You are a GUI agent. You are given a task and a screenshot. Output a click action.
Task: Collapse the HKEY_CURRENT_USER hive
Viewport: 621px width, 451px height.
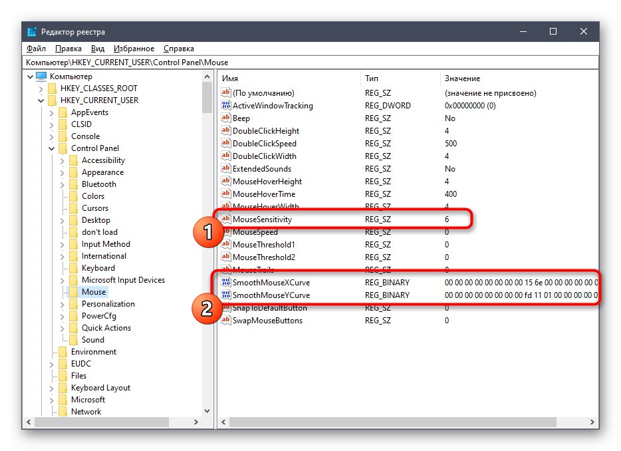tap(41, 100)
